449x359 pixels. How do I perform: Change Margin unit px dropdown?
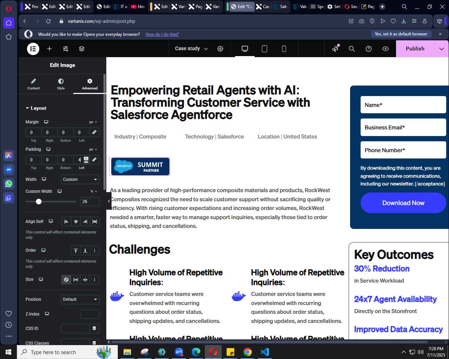tap(93, 122)
